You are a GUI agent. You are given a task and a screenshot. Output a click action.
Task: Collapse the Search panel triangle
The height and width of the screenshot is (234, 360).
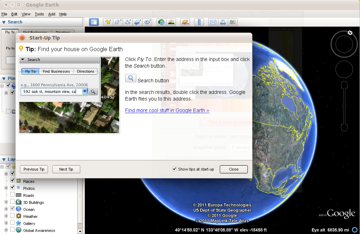pyautogui.click(x=4, y=22)
